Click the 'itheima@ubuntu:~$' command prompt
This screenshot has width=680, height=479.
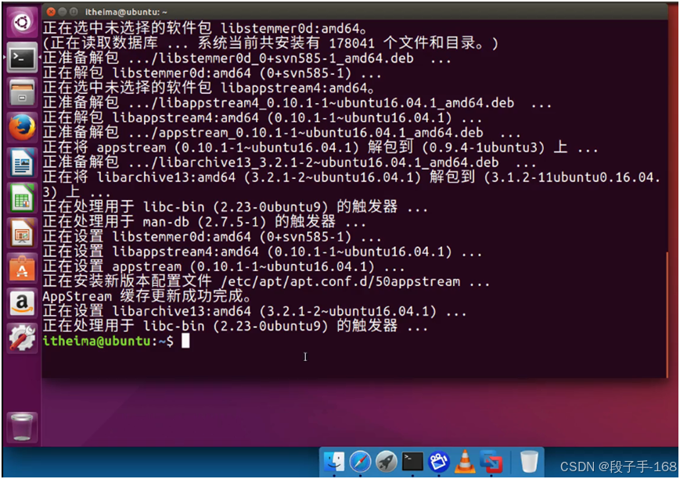[x=108, y=341]
